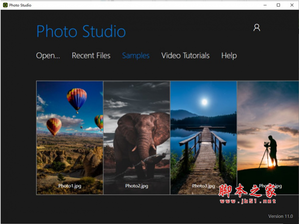Click the Open... menu item
Viewport: 299px width, 224px height.
coord(48,56)
